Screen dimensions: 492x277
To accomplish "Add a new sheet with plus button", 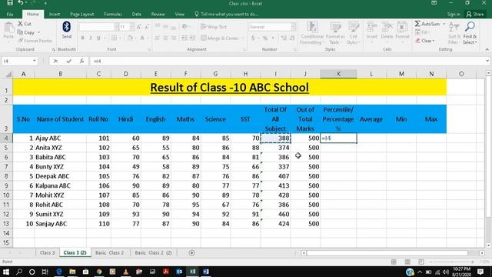I will tap(191, 253).
